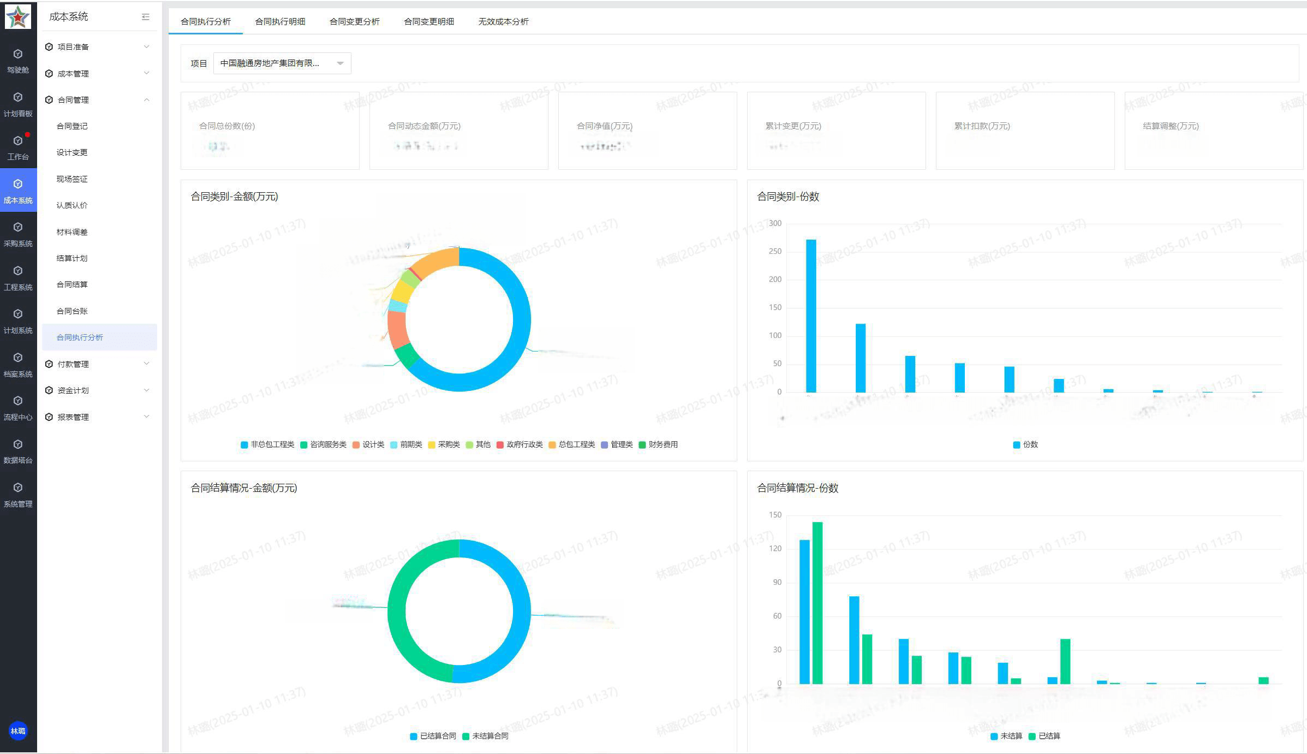Switch to the 无效成本分析 tab
Viewport: 1307px width, 754px height.
(503, 22)
